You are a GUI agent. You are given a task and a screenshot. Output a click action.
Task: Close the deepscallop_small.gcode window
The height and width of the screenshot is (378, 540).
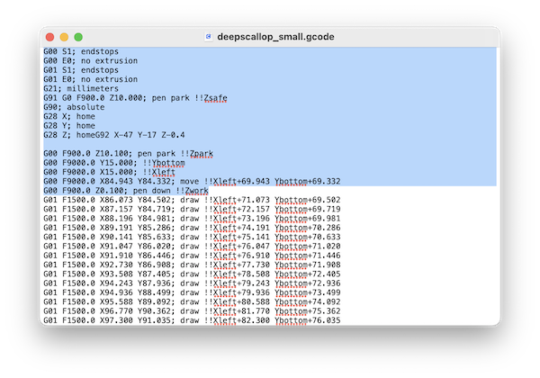tap(50, 37)
